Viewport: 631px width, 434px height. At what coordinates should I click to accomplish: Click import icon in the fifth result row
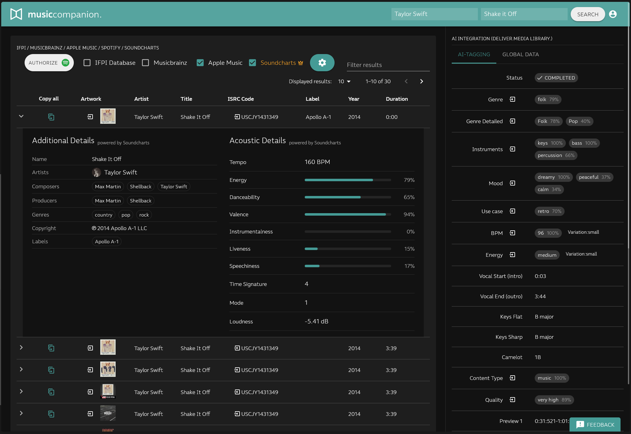[90, 414]
